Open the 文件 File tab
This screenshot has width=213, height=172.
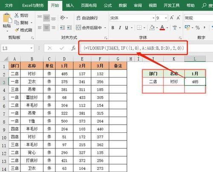click(x=9, y=6)
